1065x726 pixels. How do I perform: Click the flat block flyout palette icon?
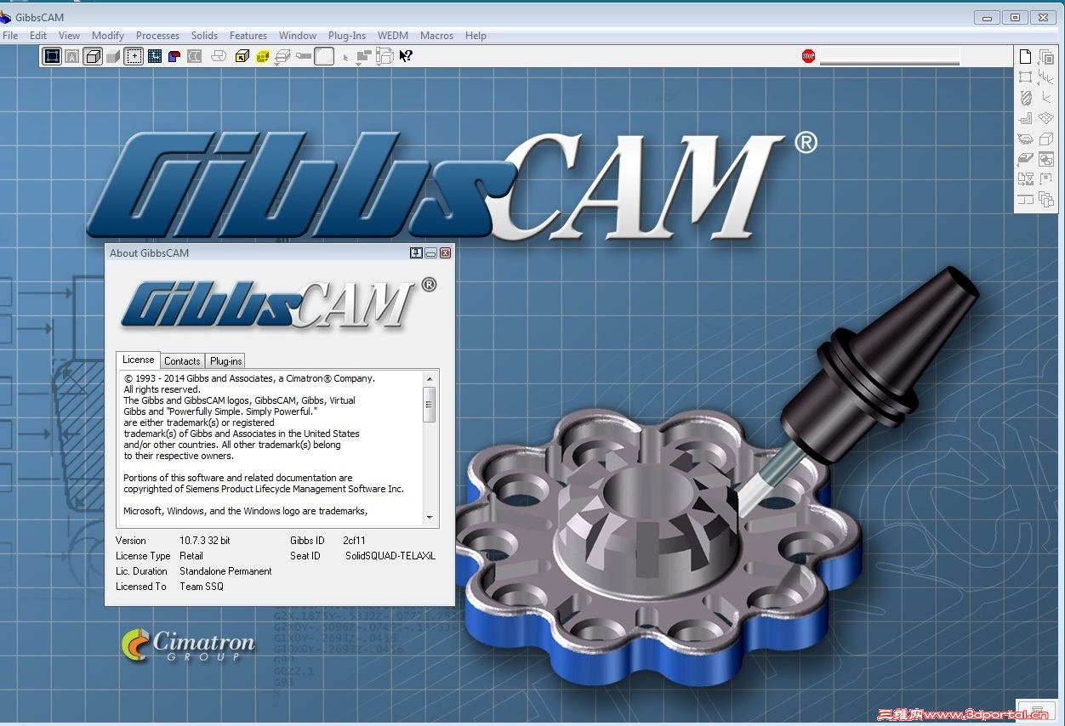[x=1025, y=159]
